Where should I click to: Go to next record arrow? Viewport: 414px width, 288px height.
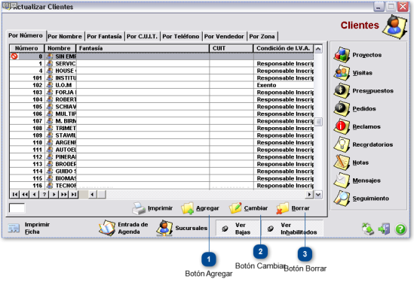pyautogui.click(x=54, y=195)
